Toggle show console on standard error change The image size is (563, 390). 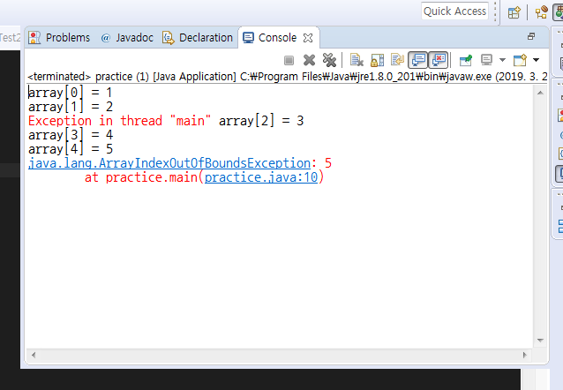[439, 60]
